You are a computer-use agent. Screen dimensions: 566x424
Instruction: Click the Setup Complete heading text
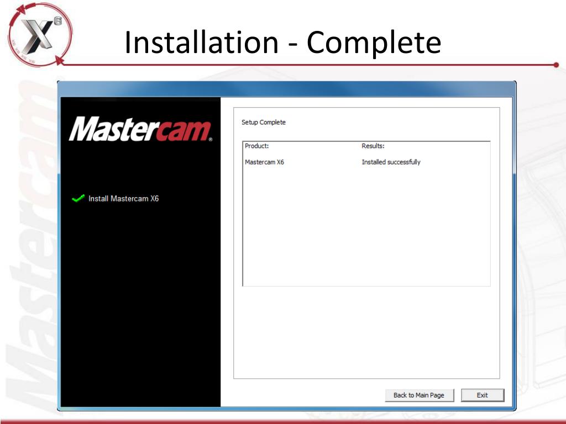click(x=264, y=122)
